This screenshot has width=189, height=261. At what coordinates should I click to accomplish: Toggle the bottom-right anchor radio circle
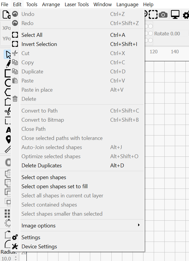point(150,40)
